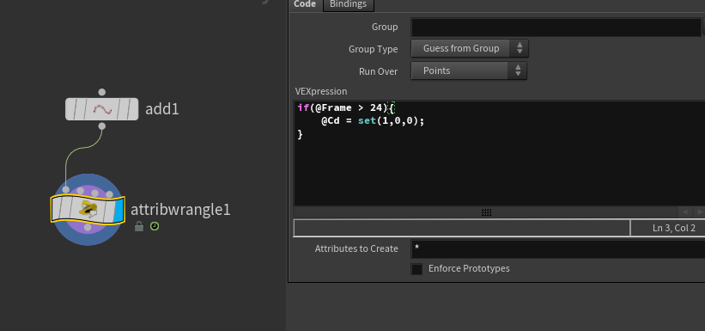The image size is (705, 331).
Task: Click the 'VEXpression' label
Action: [x=321, y=91]
